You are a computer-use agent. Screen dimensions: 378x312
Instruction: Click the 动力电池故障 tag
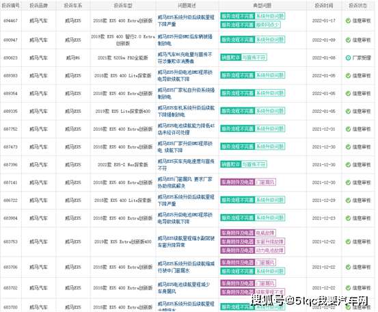[x=270, y=250]
